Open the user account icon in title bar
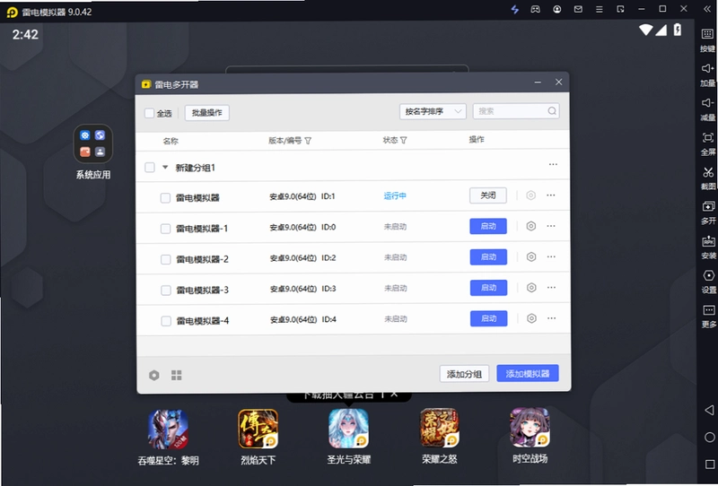Screen dimensions: 718x486 (556, 9)
